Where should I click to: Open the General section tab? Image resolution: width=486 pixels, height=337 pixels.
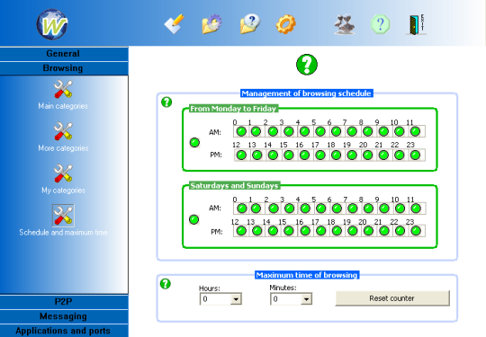tap(64, 54)
